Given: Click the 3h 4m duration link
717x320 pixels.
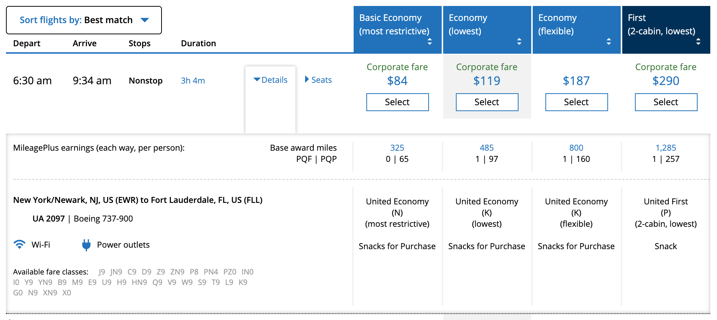Looking at the screenshot, I should click(x=193, y=81).
